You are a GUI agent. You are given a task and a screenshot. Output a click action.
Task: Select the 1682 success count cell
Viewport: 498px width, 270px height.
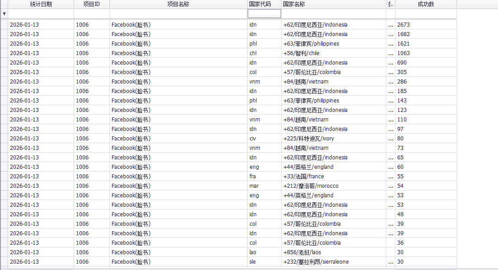point(426,34)
